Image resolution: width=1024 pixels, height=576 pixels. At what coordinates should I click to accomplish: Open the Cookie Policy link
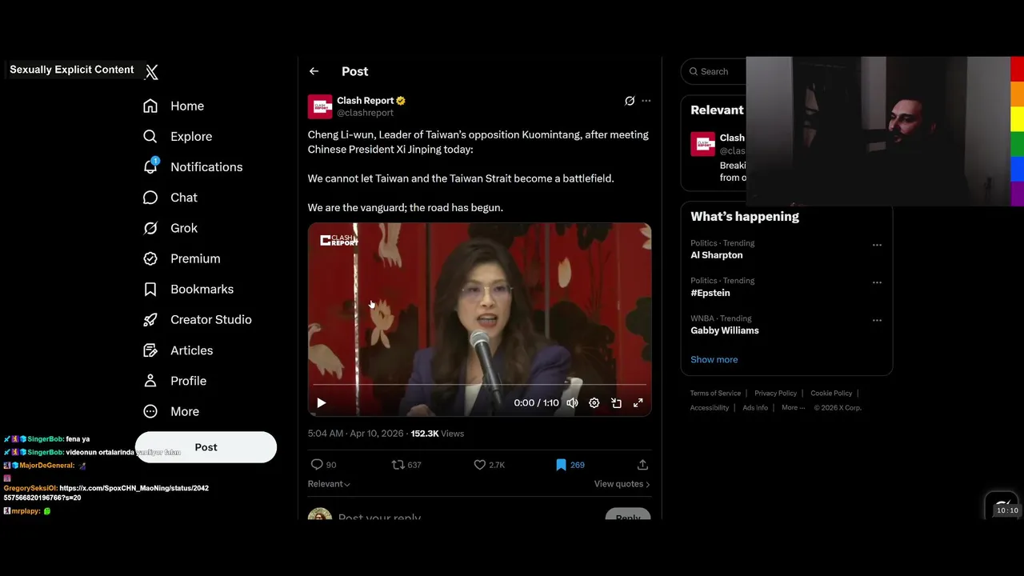pyautogui.click(x=831, y=393)
